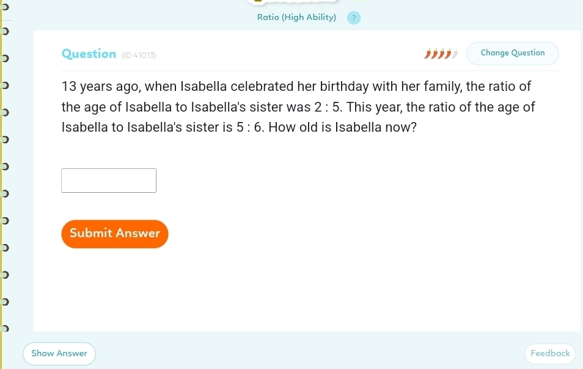583x369 pixels.
Task: Click the third red chili icon
Action: 441,54
